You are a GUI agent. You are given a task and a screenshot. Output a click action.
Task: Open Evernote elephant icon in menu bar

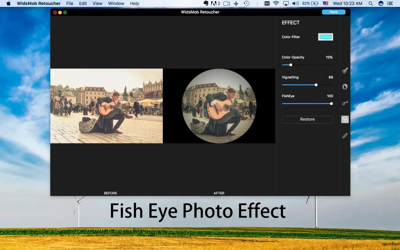point(206,3)
